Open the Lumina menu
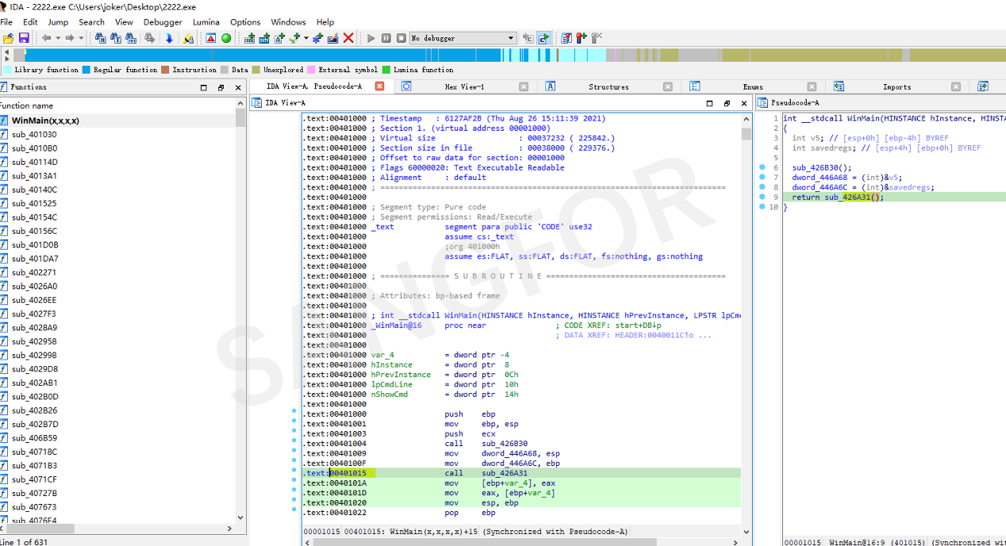Viewport: 1006px width, 546px height. 206,22
